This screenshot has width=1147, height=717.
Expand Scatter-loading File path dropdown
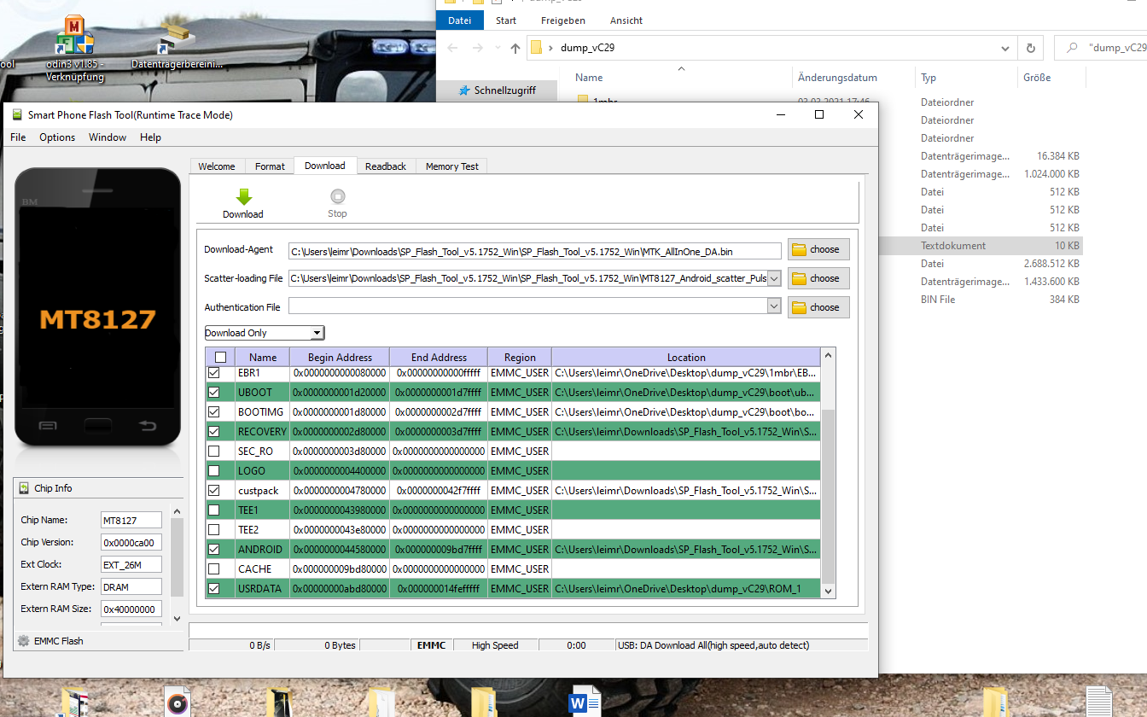pyautogui.click(x=774, y=278)
